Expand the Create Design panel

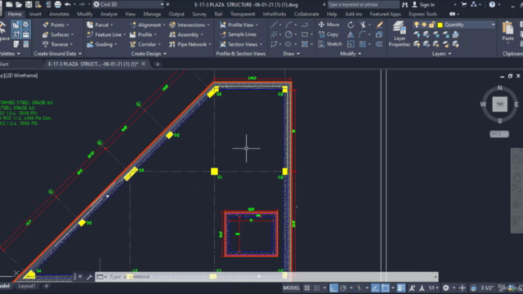pos(149,54)
